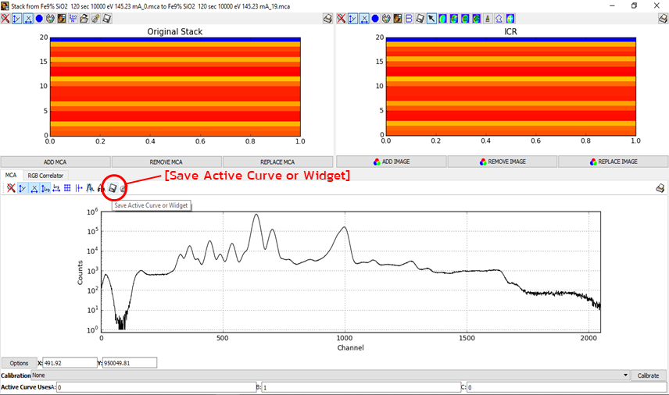Reset zoom in ICR toolbar
Screen dimensions: 669x395
tap(342, 19)
